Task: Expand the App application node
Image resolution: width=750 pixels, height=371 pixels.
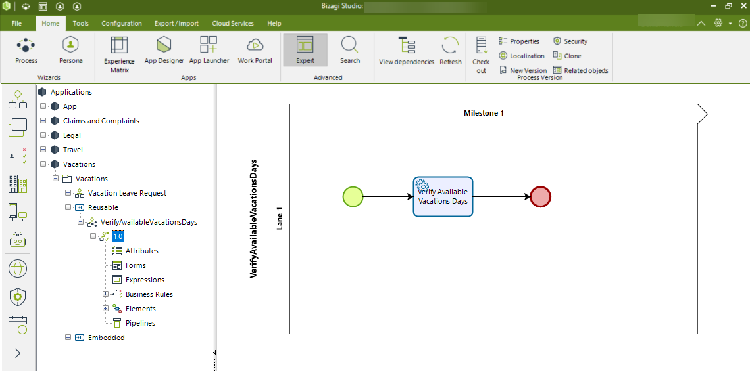Action: tap(43, 106)
